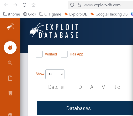Click the padlock site security icon

pyautogui.click(x=79, y=5)
